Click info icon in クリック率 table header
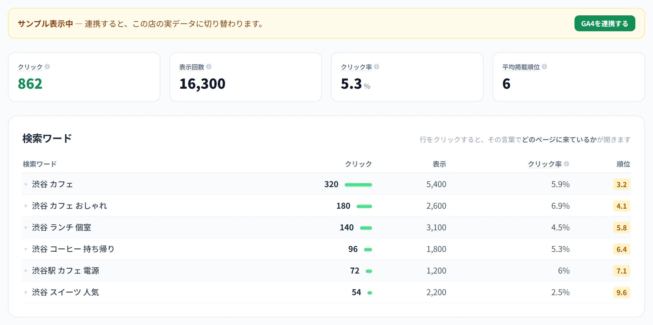 coord(567,164)
